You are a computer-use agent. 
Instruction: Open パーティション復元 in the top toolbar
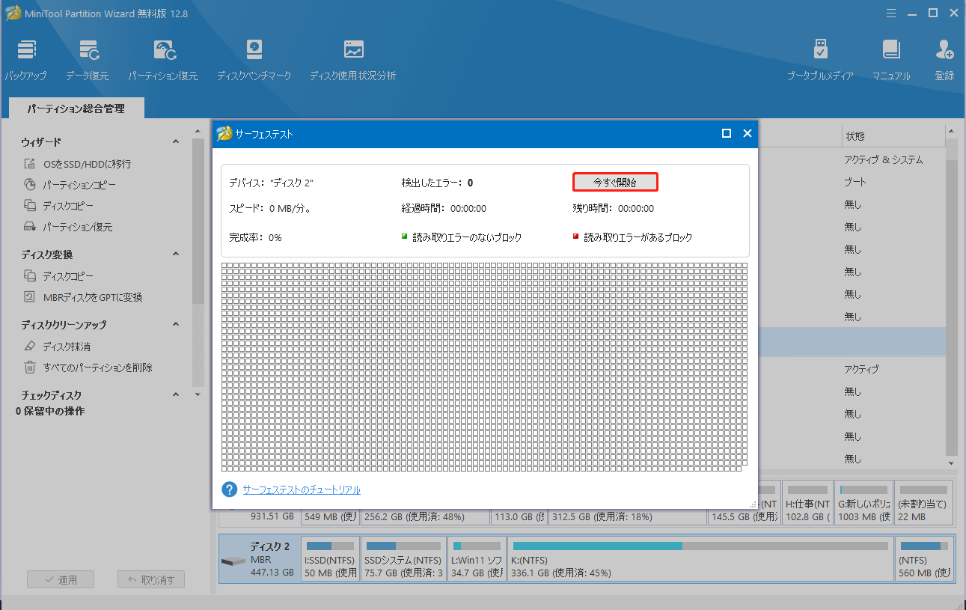tap(162, 59)
